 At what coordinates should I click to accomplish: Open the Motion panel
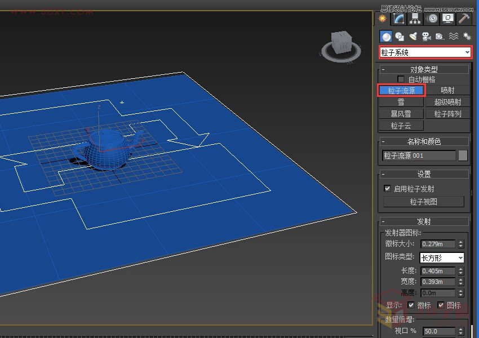(x=432, y=18)
